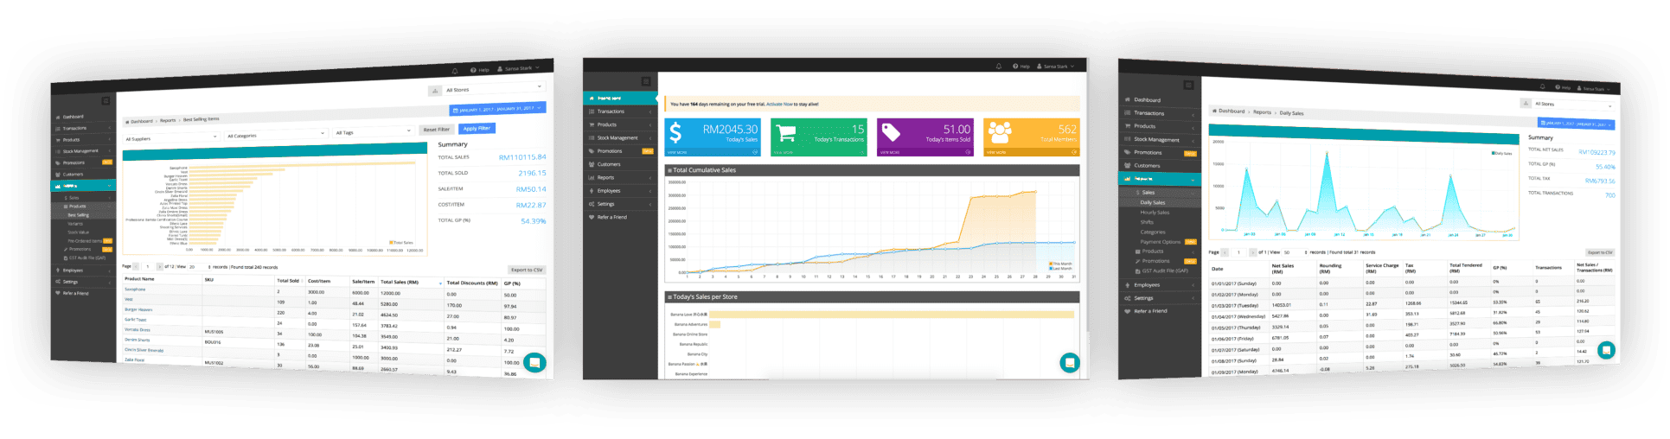Image resolution: width=1670 pixels, height=439 pixels.
Task: Click the store icon beside All Stores, right window
Action: (1526, 103)
